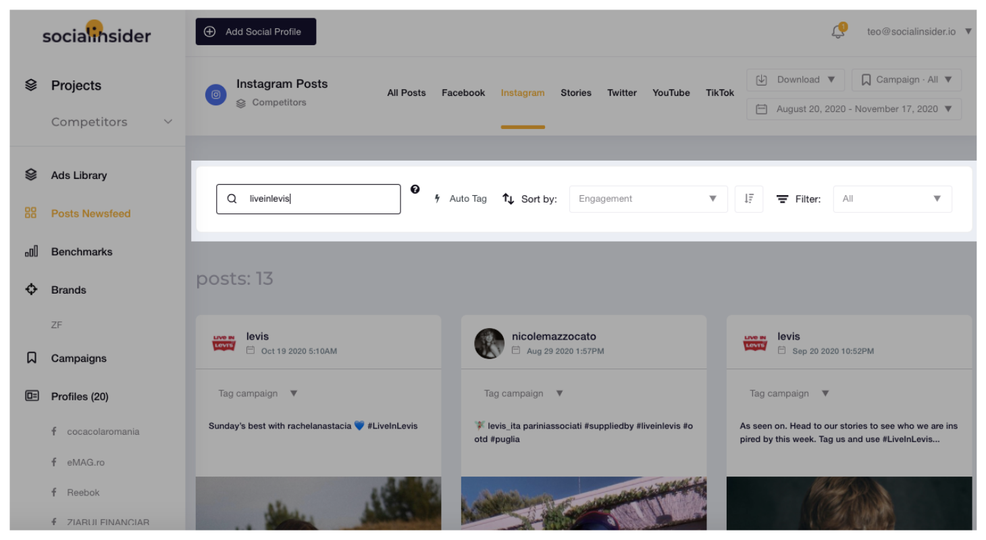
Task: Select the Instagram tab
Action: [x=523, y=93]
